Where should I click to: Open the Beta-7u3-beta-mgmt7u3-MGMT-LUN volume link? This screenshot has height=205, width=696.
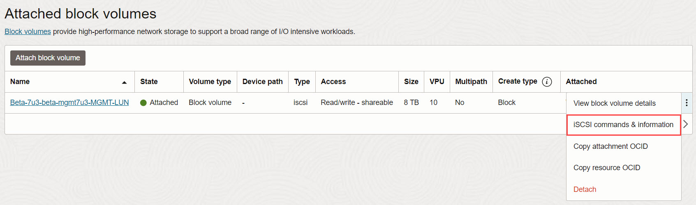69,102
